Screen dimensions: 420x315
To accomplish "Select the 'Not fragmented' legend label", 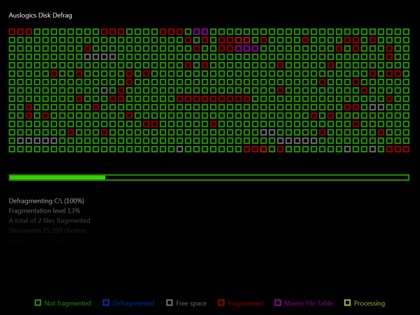I will tap(68, 303).
